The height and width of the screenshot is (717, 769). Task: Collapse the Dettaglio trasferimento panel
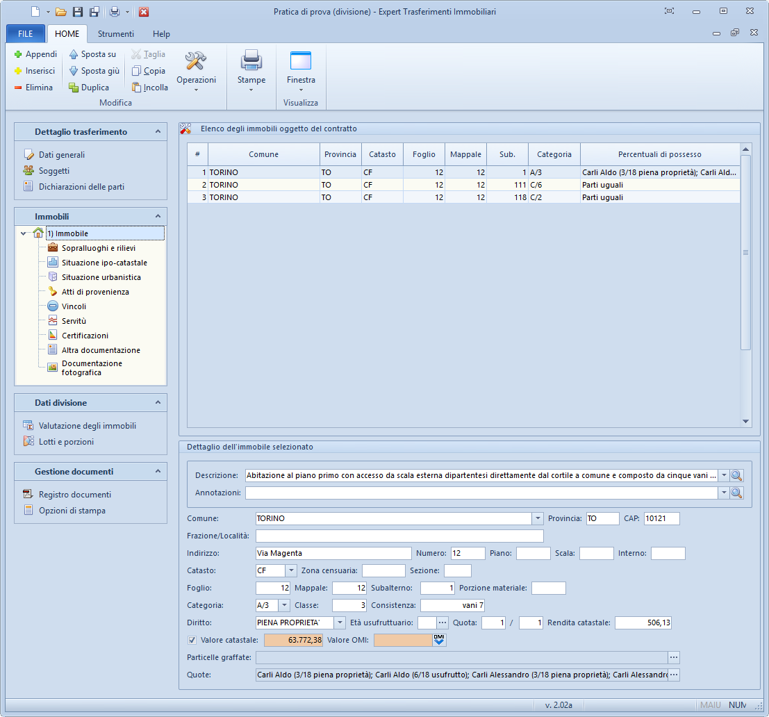pos(158,131)
